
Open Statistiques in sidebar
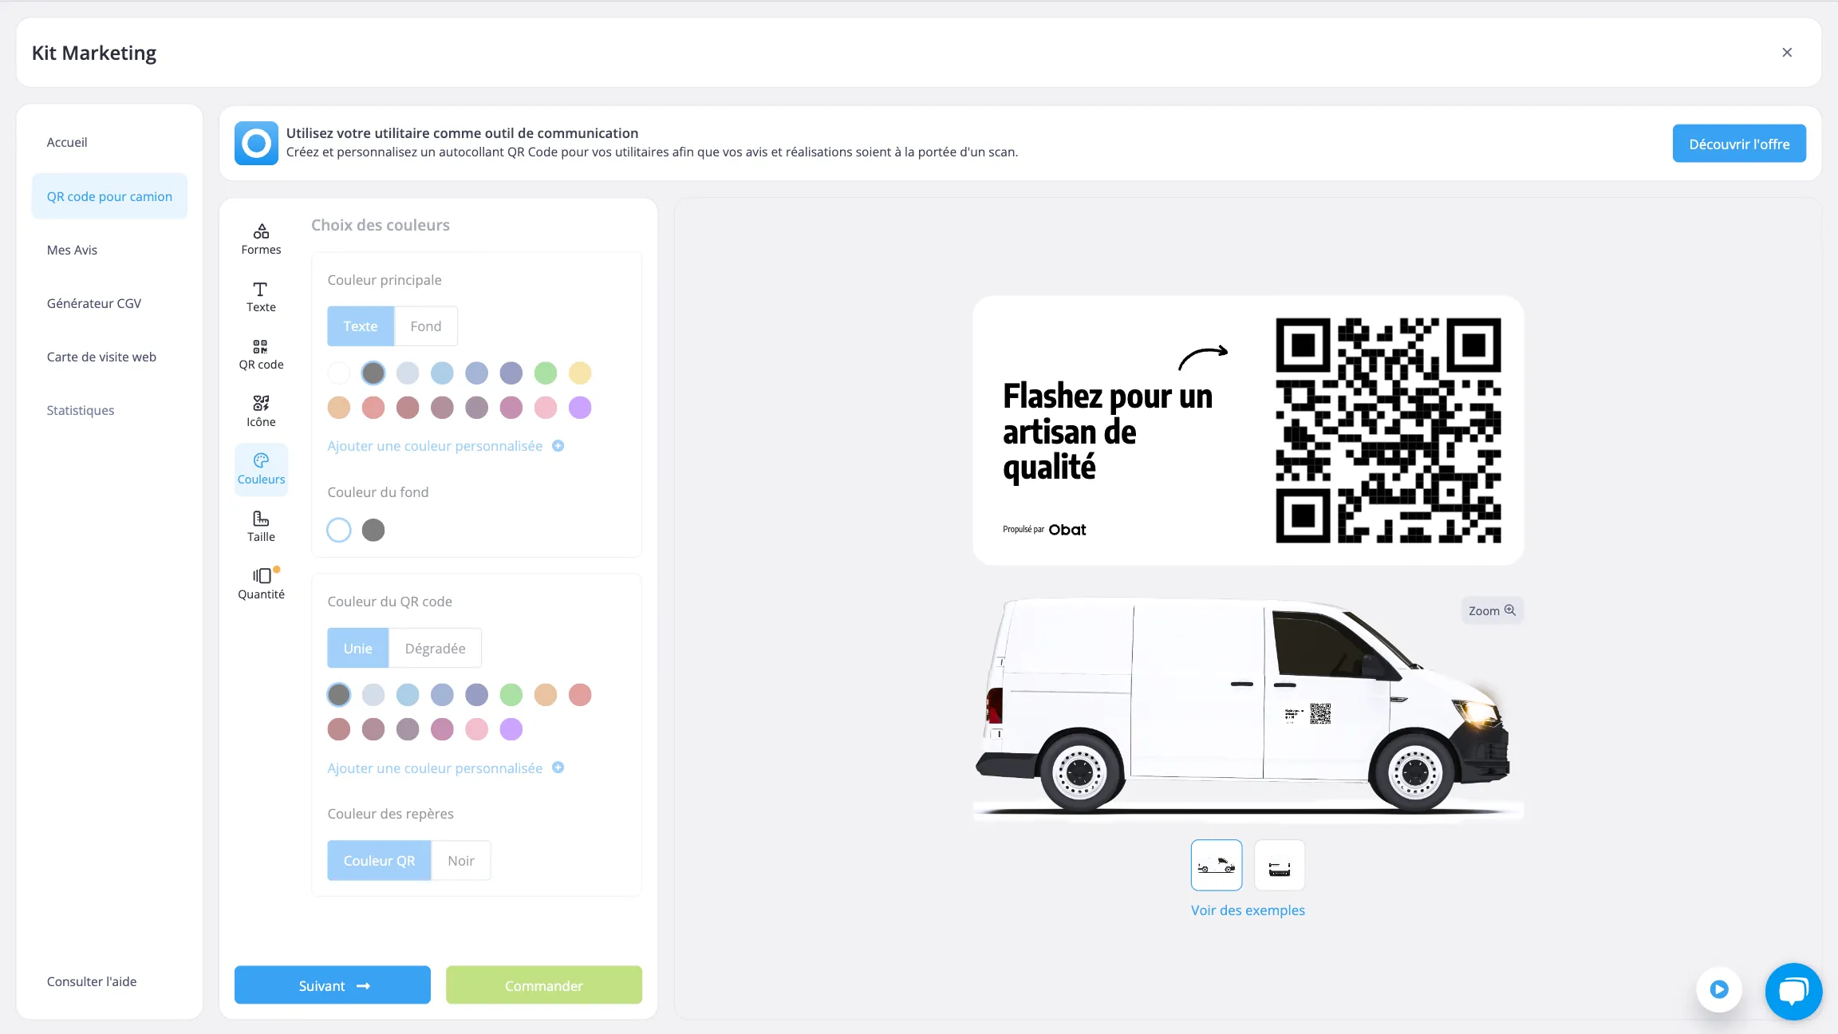pyautogui.click(x=81, y=410)
